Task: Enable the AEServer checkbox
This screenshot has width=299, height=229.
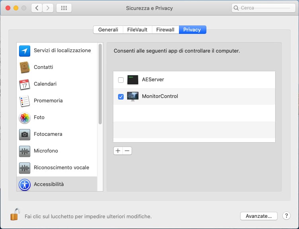Action: (x=121, y=80)
